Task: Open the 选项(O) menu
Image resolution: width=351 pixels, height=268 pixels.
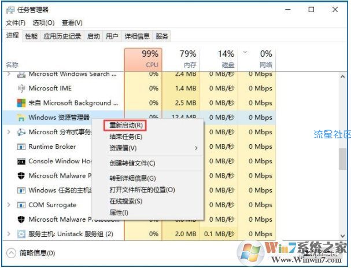Action: [43, 23]
